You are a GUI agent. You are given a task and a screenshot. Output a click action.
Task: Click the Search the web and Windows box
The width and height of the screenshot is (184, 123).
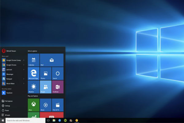point(25,121)
